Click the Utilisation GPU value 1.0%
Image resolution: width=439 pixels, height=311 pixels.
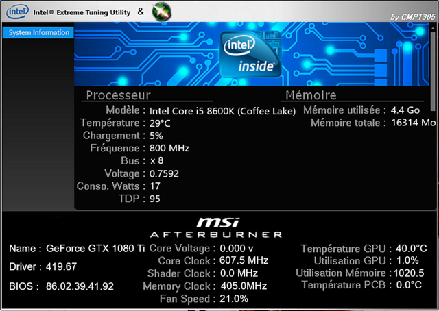[x=407, y=260]
